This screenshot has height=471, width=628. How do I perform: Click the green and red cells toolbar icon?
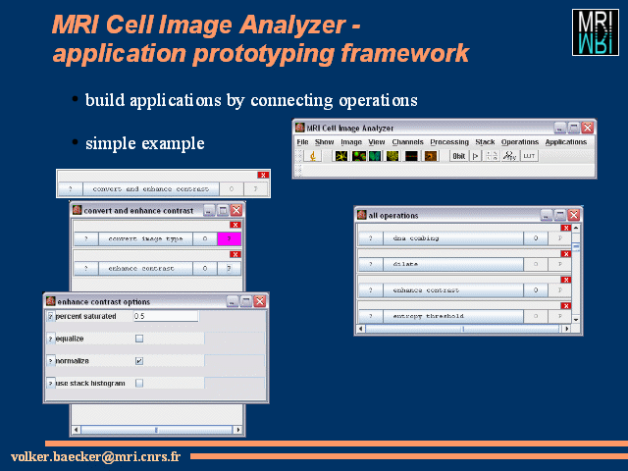tap(358, 156)
